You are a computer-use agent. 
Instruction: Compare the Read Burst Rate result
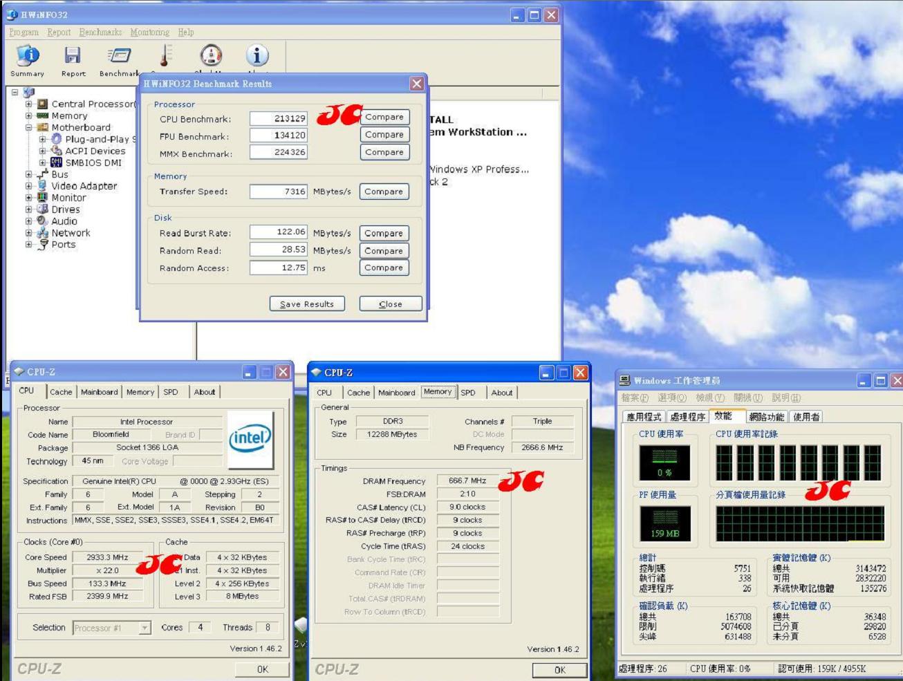point(384,234)
